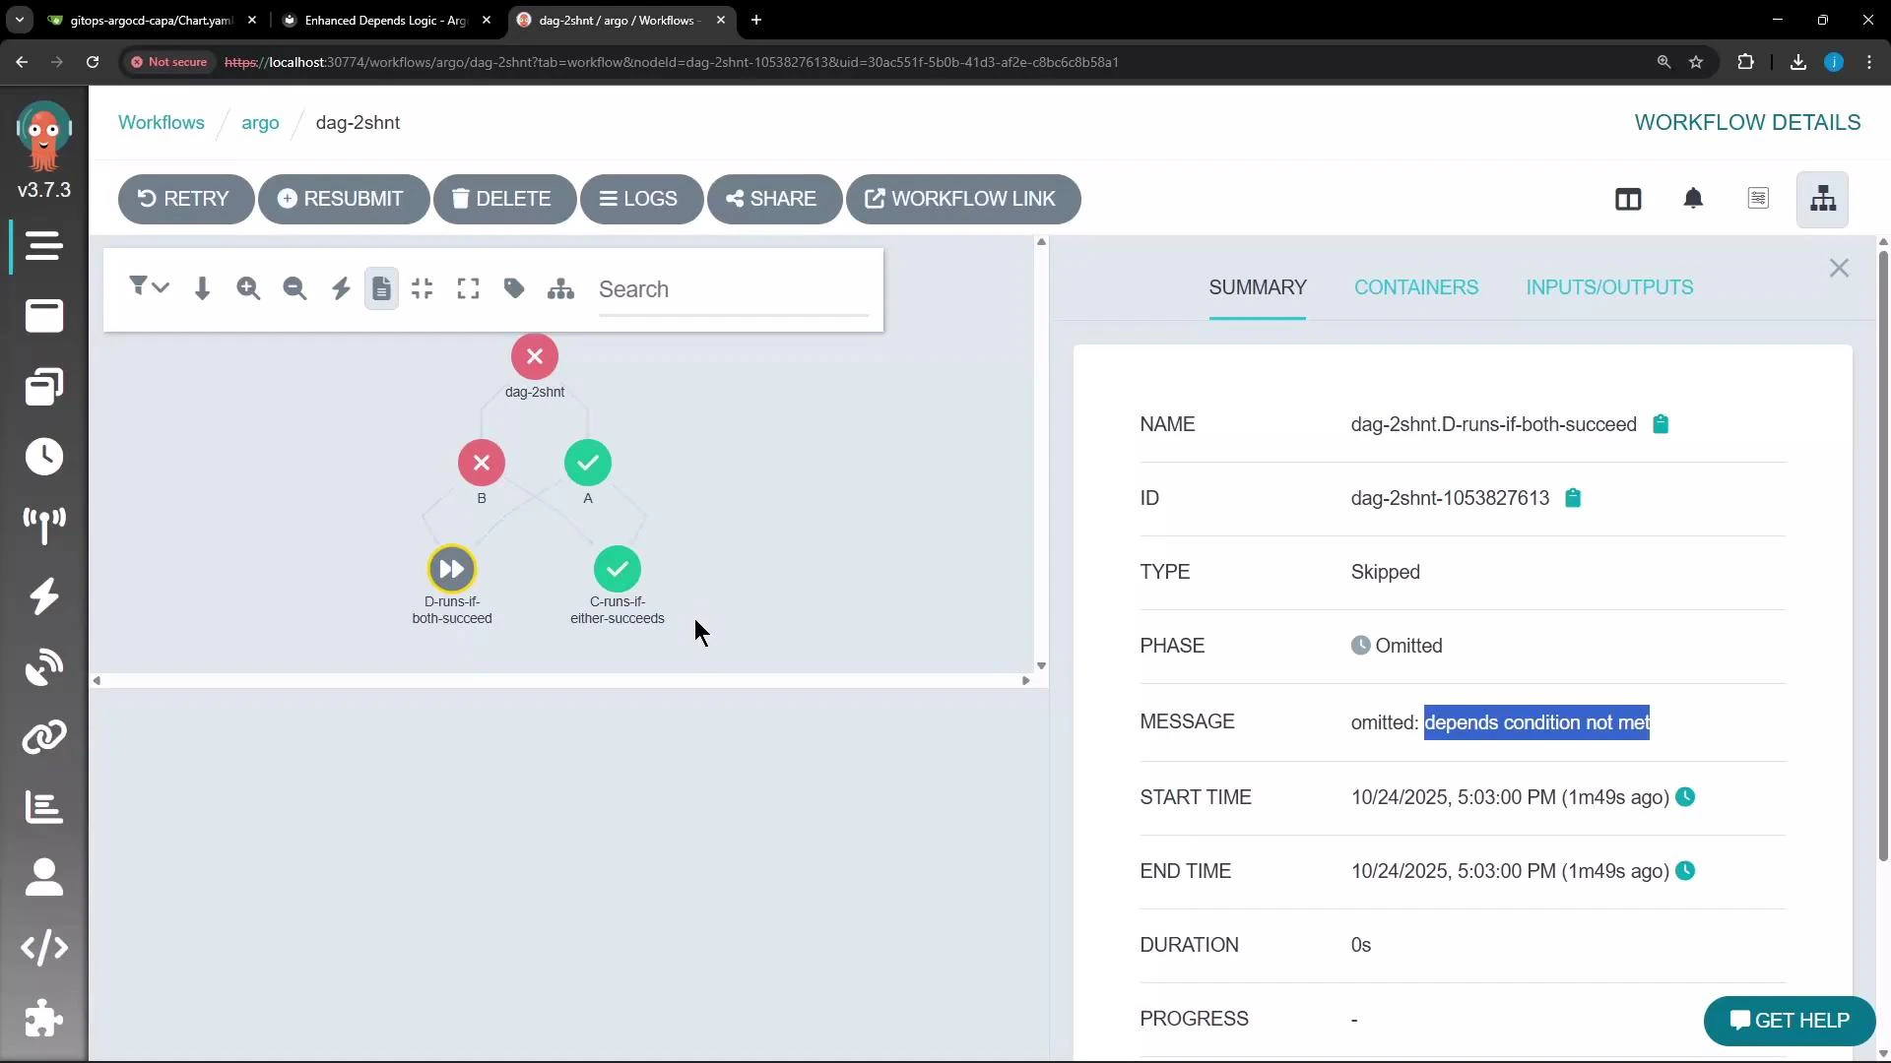This screenshot has height=1063, width=1891.
Task: Fit the graph to screen with the expand icon
Action: 468,288
